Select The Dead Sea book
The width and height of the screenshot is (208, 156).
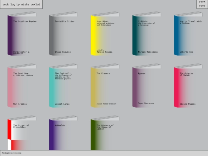point(22,86)
